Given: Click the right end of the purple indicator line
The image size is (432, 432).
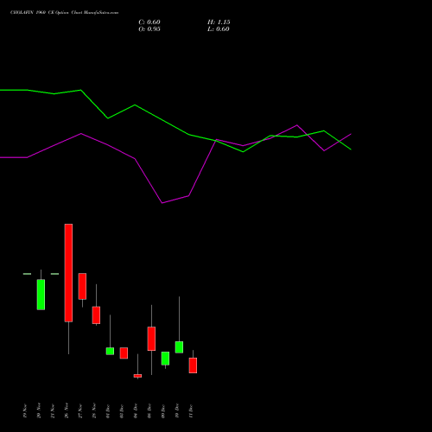Looking at the screenshot, I should click(x=351, y=134).
